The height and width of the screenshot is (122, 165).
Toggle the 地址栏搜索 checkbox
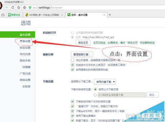(x=72, y=60)
